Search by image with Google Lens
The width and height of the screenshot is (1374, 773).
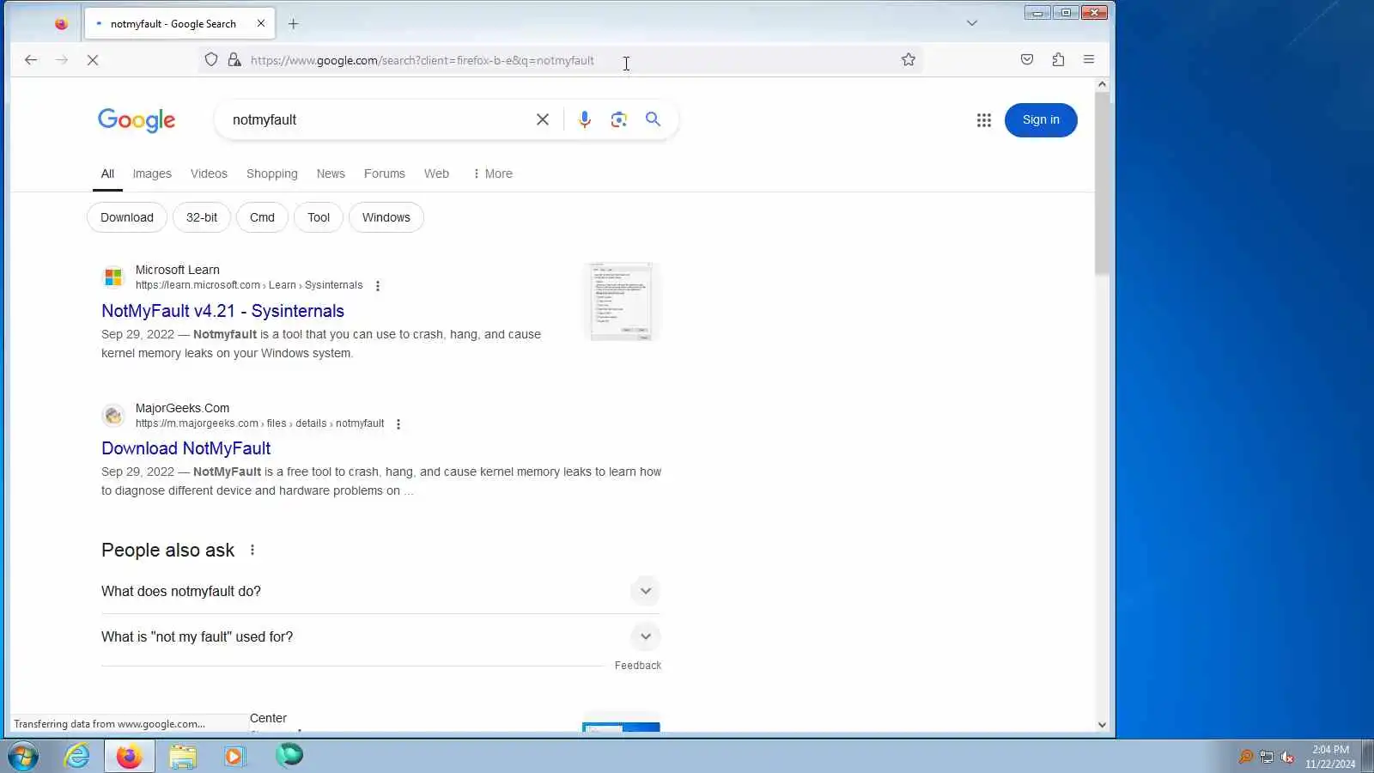click(x=619, y=120)
